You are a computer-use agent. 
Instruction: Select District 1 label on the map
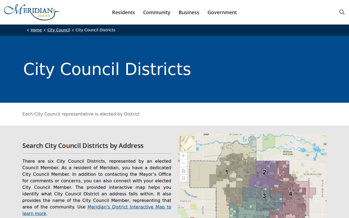pyautogui.click(x=227, y=172)
